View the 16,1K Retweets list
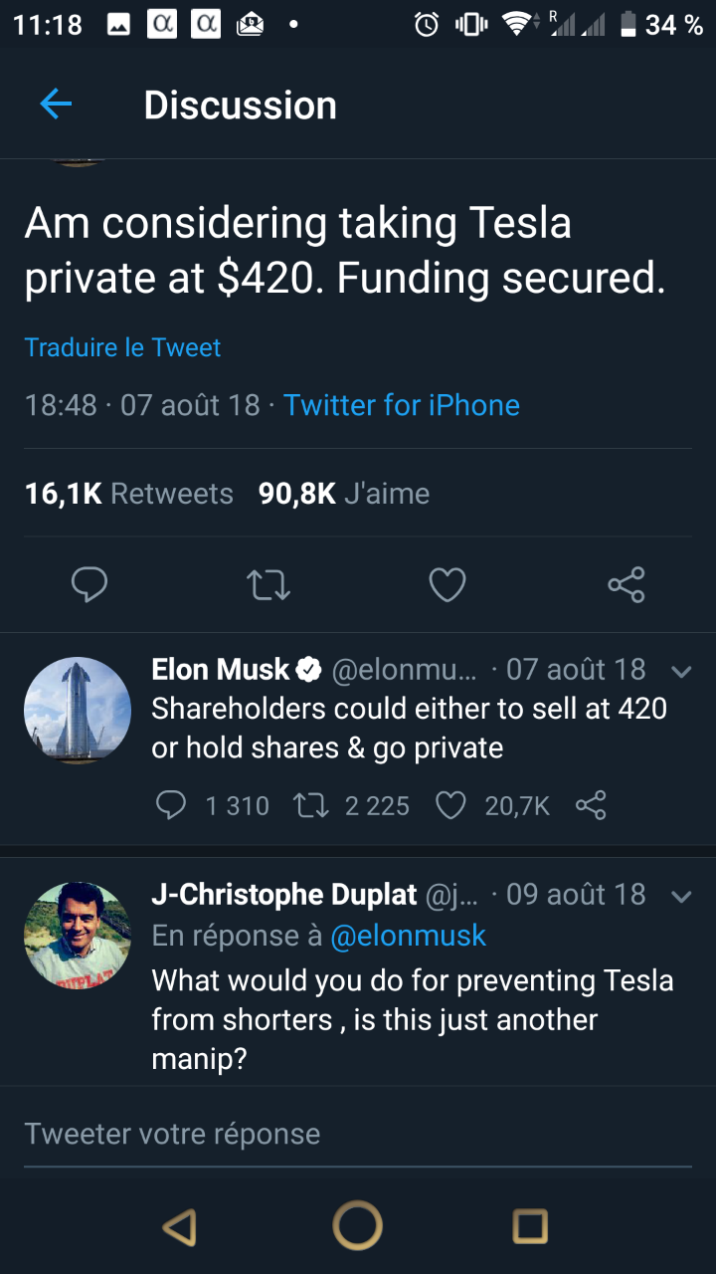 tap(128, 494)
